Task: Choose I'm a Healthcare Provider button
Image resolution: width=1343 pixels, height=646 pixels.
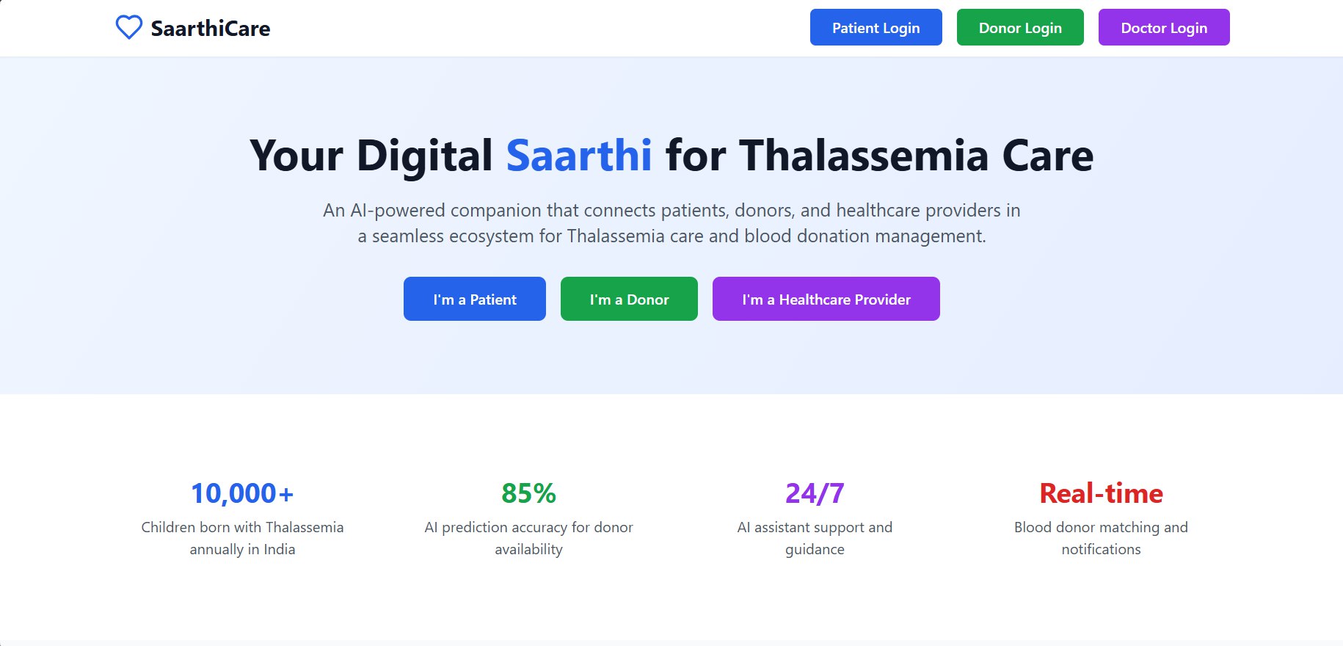Action: pyautogui.click(x=826, y=299)
